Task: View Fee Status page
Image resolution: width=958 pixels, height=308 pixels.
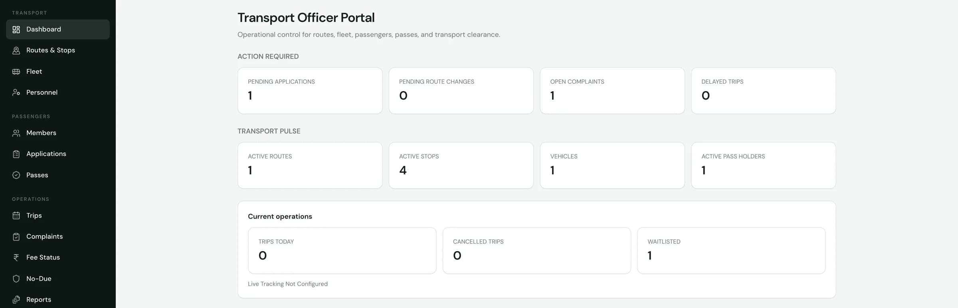Action: tap(58, 258)
